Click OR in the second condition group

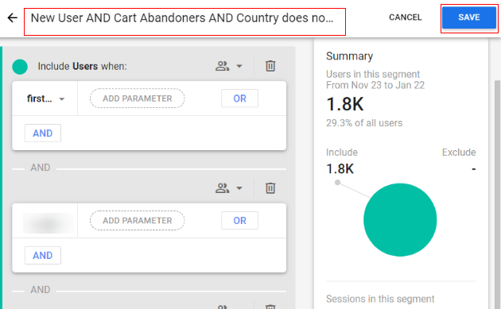tap(239, 220)
